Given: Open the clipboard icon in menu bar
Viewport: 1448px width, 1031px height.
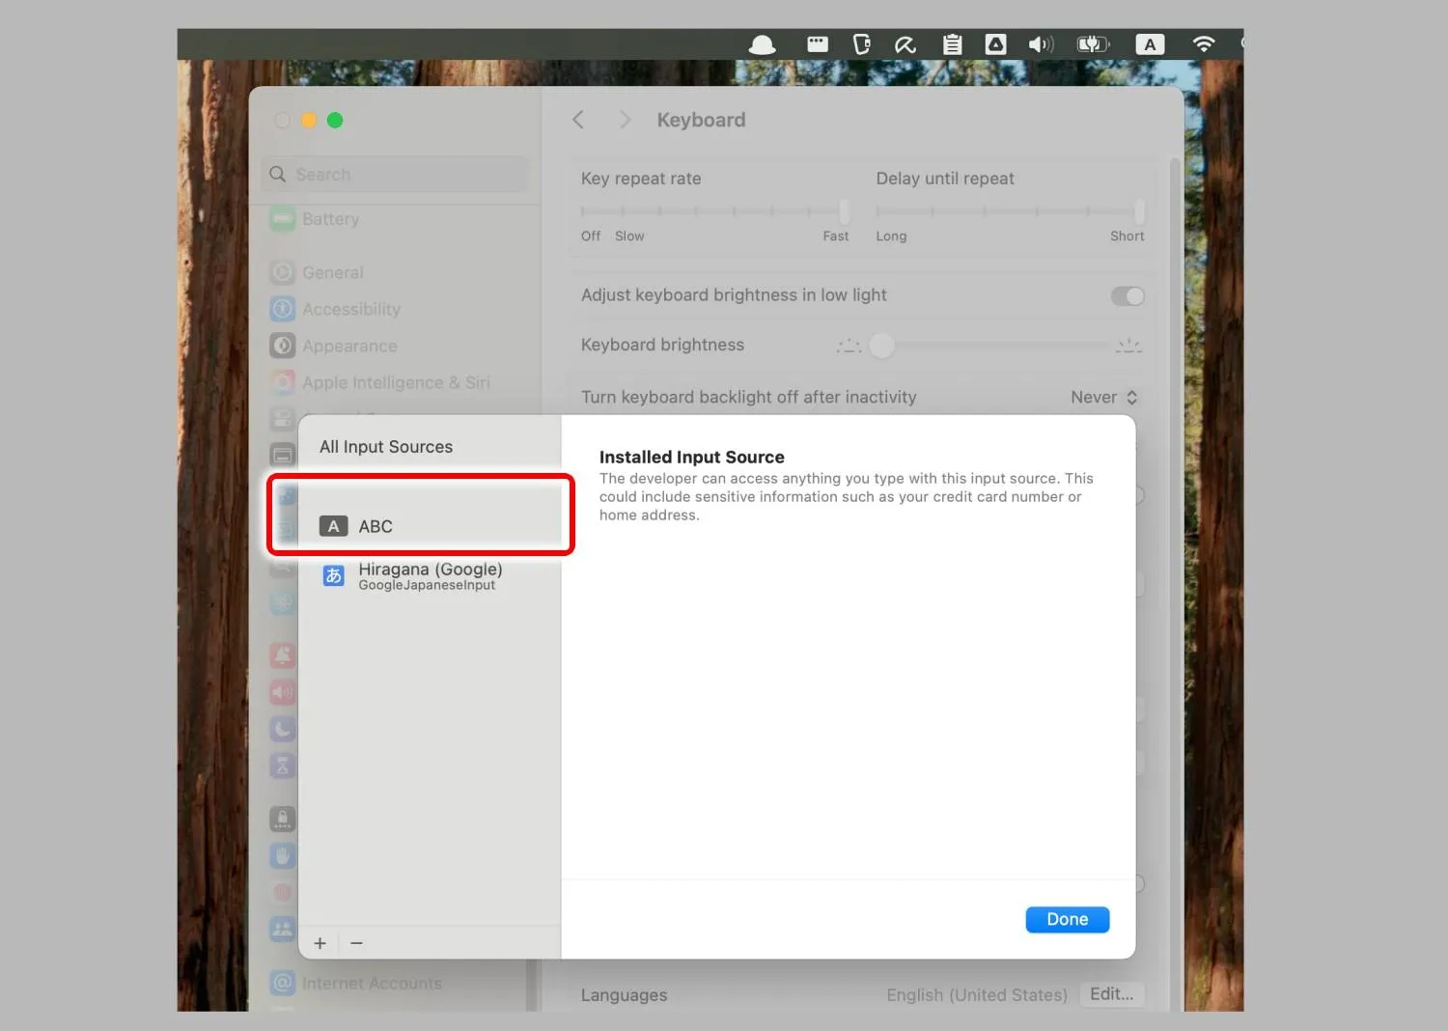Looking at the screenshot, I should point(952,44).
